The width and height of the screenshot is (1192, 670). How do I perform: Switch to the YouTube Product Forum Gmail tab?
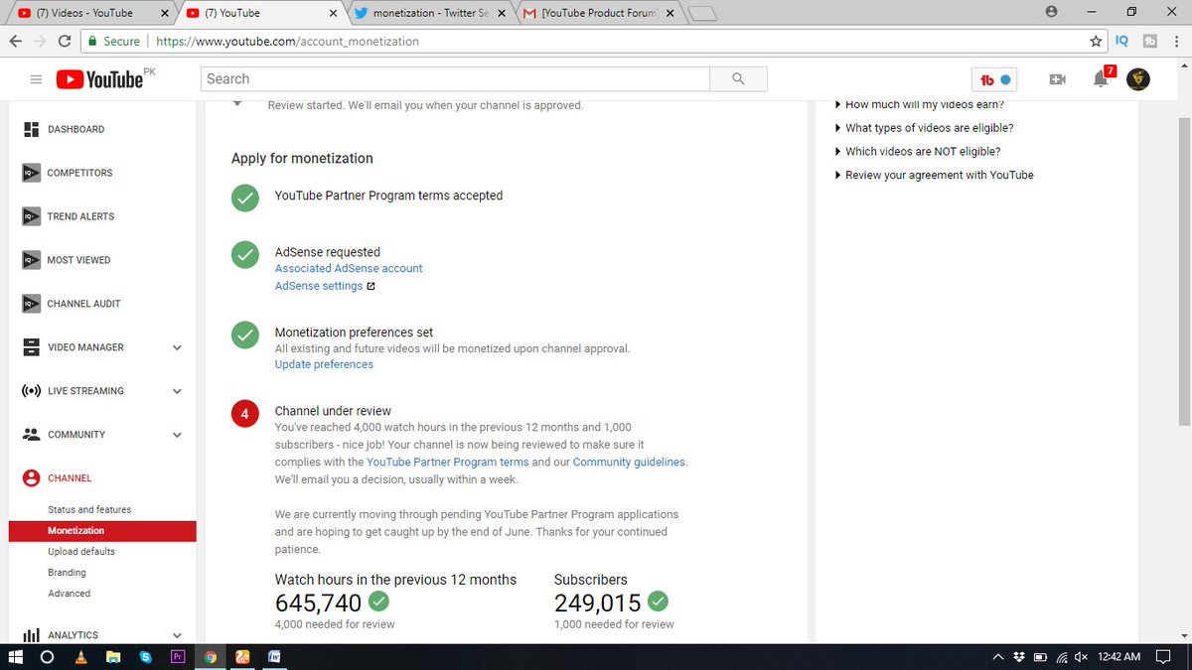pyautogui.click(x=599, y=13)
